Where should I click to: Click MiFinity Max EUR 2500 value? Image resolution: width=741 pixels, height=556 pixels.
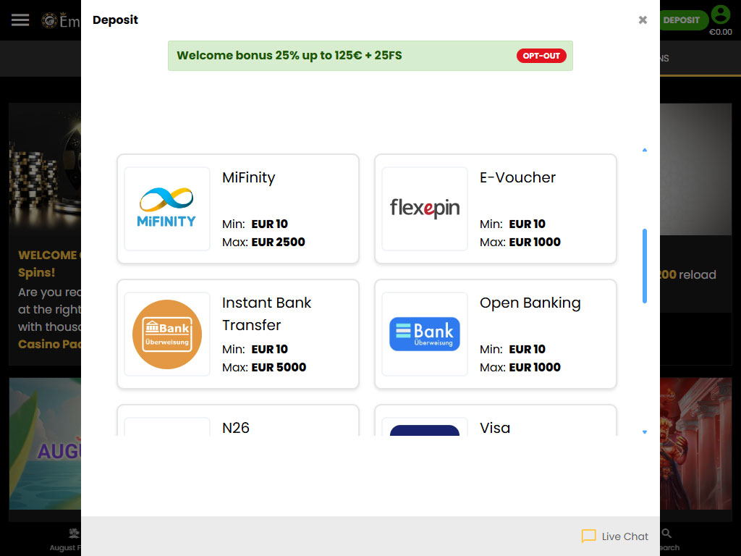click(x=279, y=242)
